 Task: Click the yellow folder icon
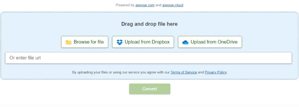coord(68,42)
